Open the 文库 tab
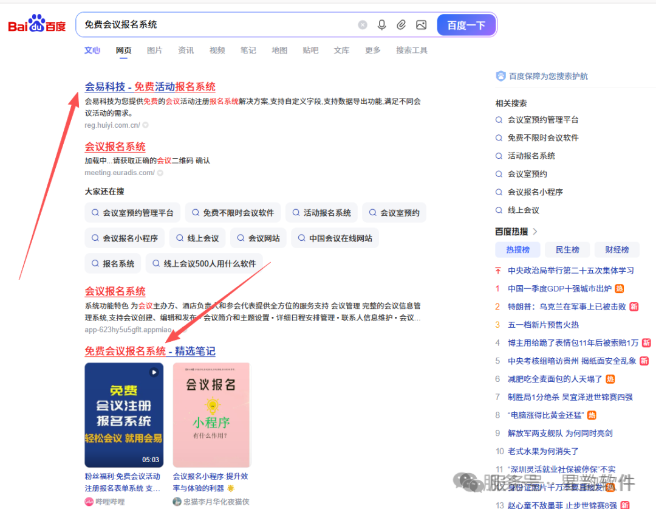Image resolution: width=656 pixels, height=509 pixels. pos(341,50)
